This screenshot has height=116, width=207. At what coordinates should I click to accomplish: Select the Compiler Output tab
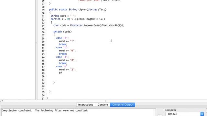click(123, 105)
